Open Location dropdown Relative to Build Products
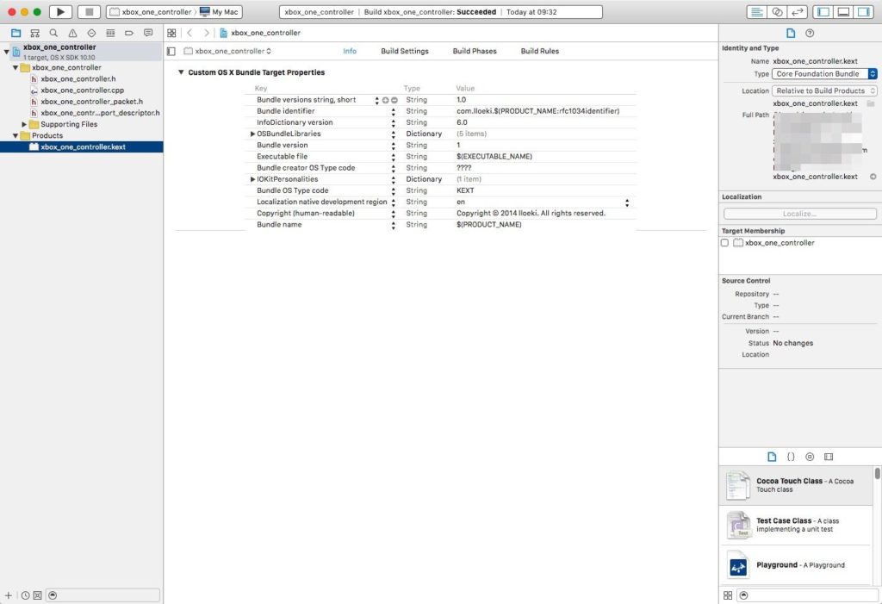The width and height of the screenshot is (882, 604). 824,90
